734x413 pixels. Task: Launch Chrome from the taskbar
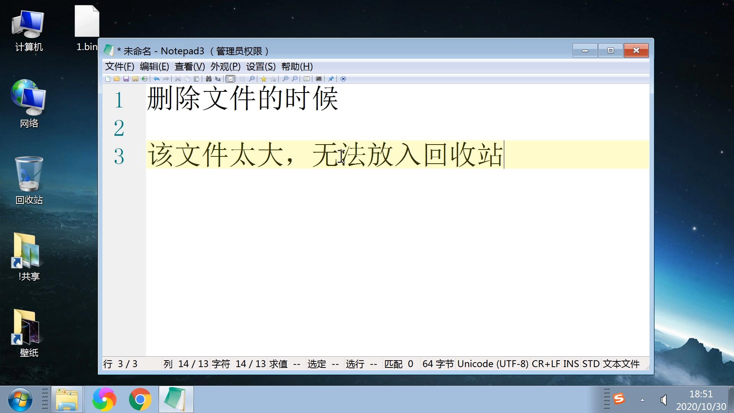(140, 399)
